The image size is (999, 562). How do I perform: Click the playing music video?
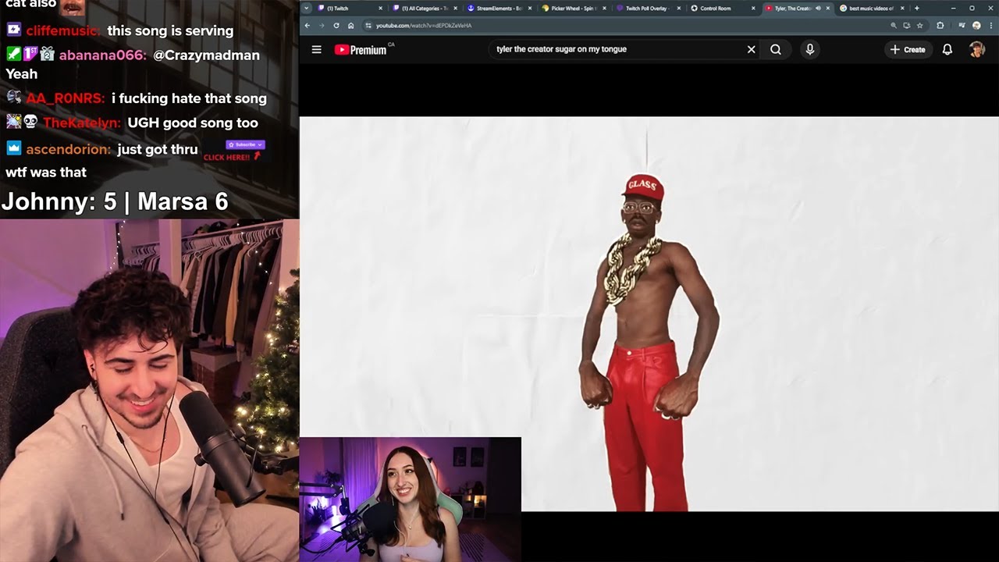[x=649, y=314]
